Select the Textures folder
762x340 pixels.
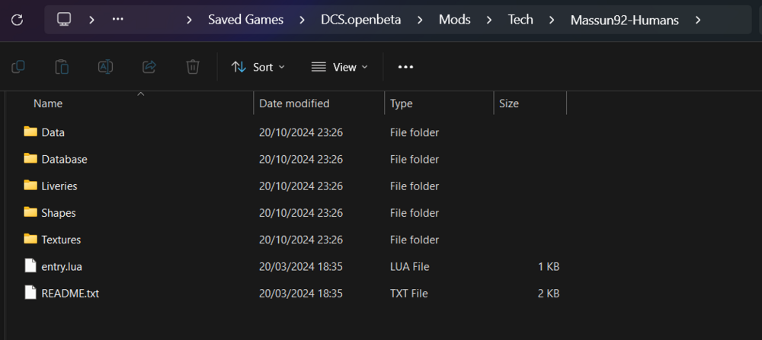[x=61, y=240]
